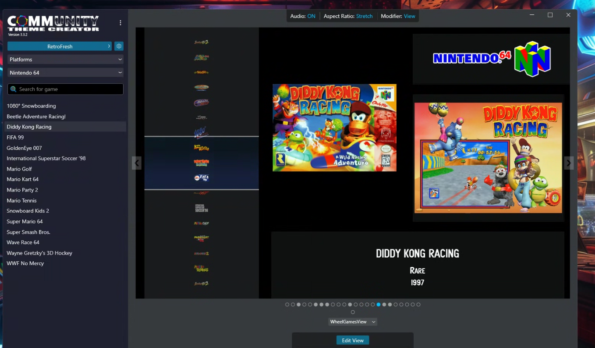Click the GoldenEye 007 wheel logo
This screenshot has height=348, width=595.
coord(202,193)
